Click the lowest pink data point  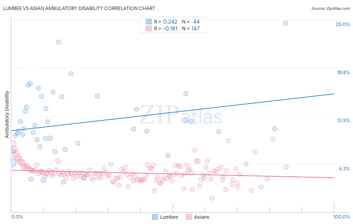point(212,198)
